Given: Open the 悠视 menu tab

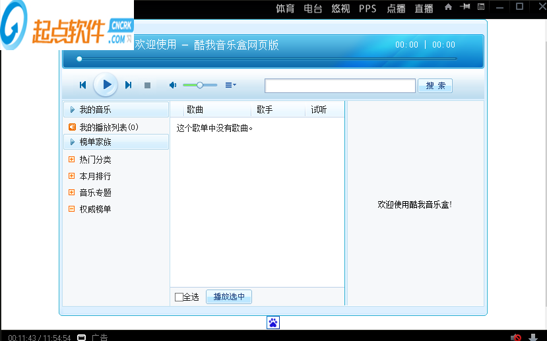Looking at the screenshot, I should coord(340,9).
